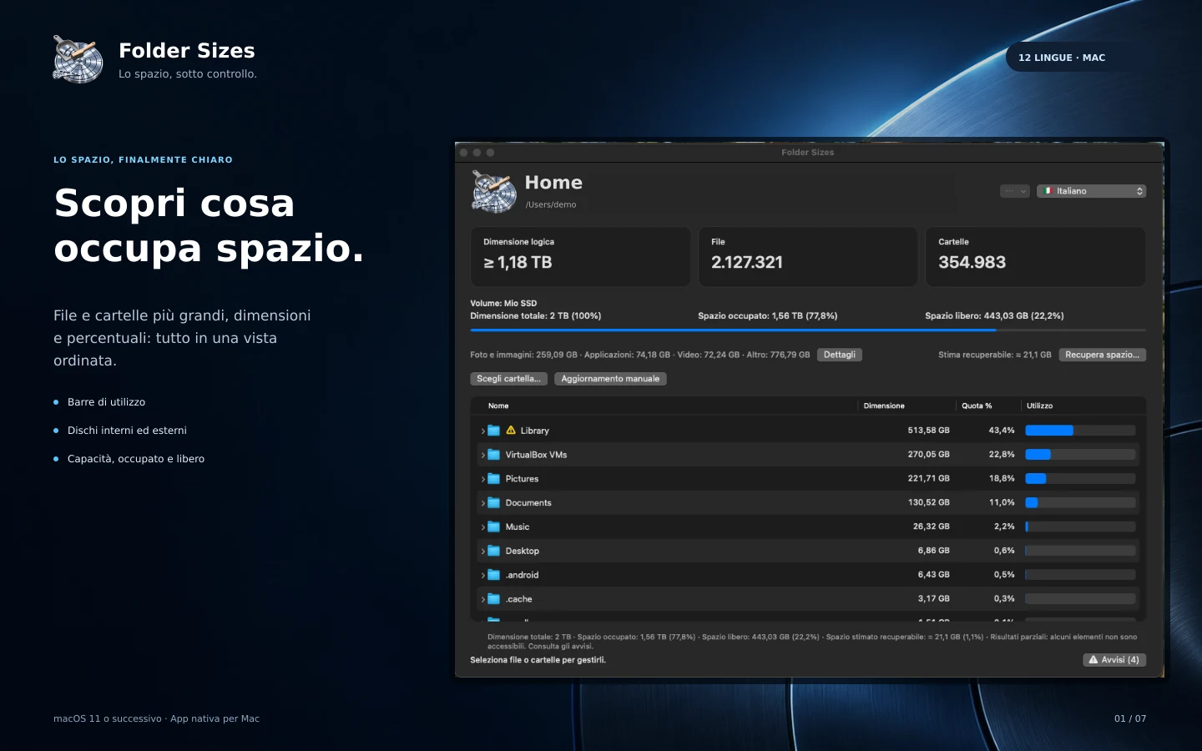Click the Folder Sizes logo in the marketing header

[x=78, y=59]
